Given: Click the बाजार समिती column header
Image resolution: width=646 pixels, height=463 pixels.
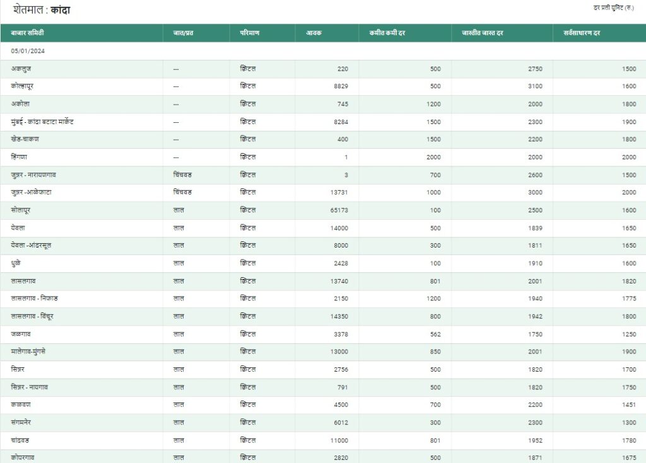Looking at the screenshot, I should click(27, 33).
